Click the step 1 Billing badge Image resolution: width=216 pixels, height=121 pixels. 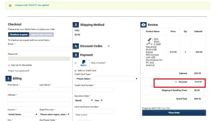[x=8, y=79]
